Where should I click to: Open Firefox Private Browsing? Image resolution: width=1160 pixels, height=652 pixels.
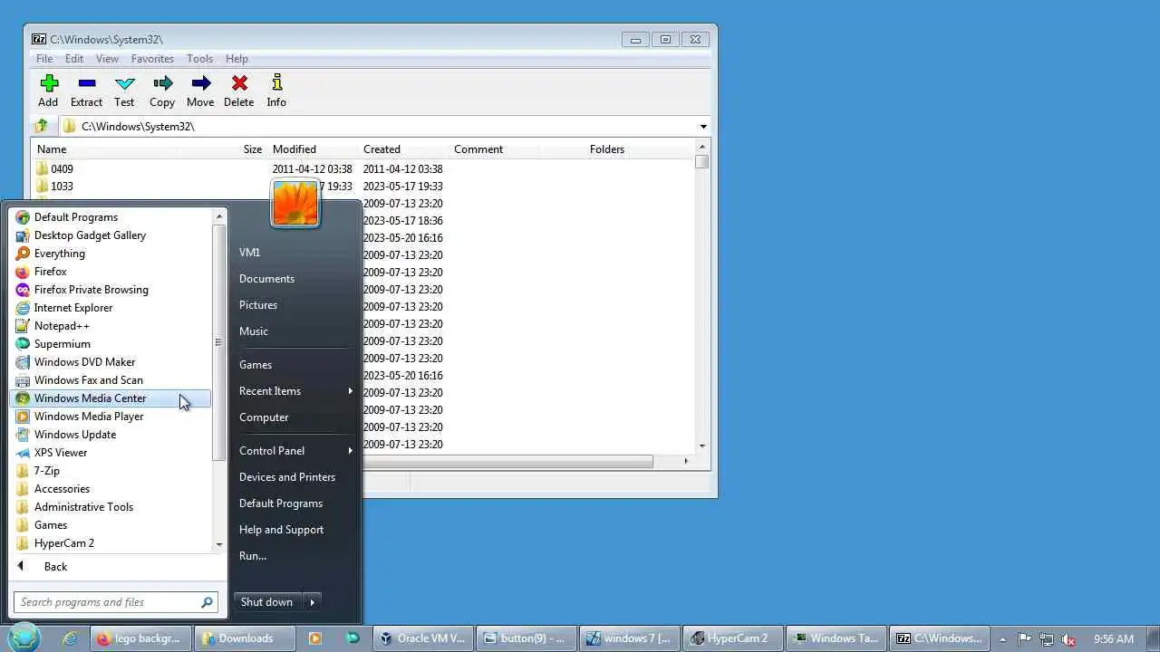pyautogui.click(x=110, y=290)
